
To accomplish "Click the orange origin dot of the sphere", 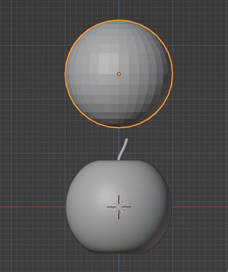I will 119,74.
